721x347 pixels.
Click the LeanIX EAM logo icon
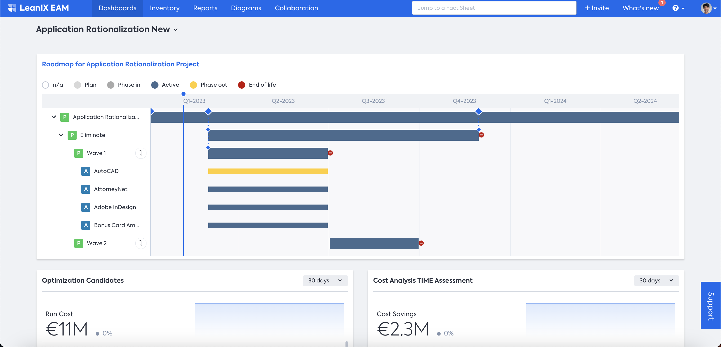(x=12, y=8)
